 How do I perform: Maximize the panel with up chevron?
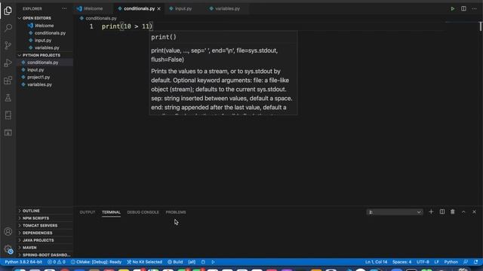click(463, 212)
